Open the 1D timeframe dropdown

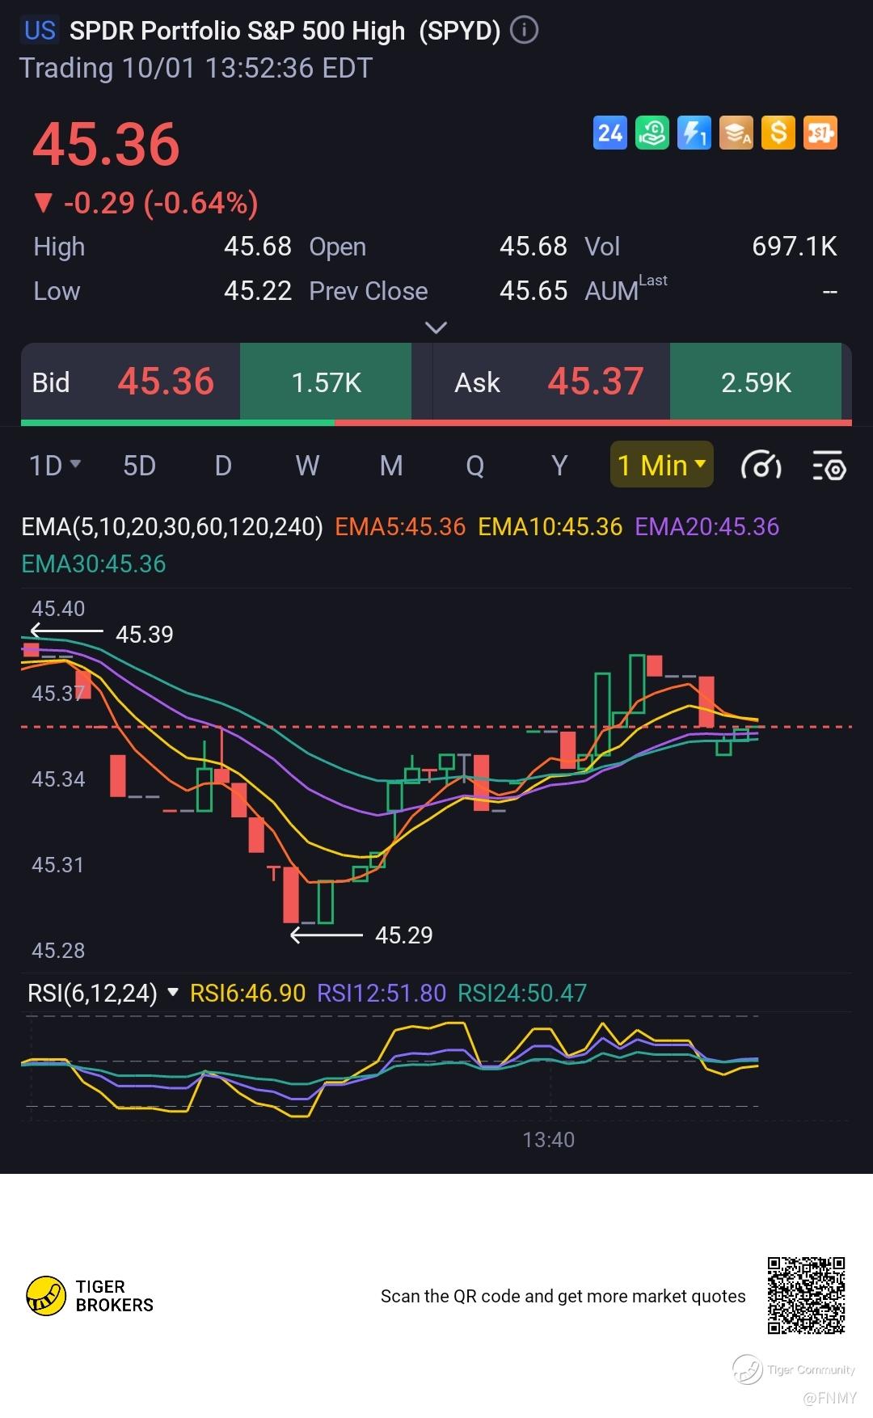[x=55, y=466]
